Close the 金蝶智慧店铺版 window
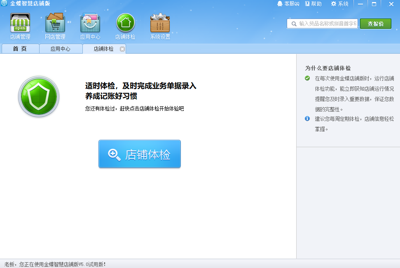 (x=391, y=4)
